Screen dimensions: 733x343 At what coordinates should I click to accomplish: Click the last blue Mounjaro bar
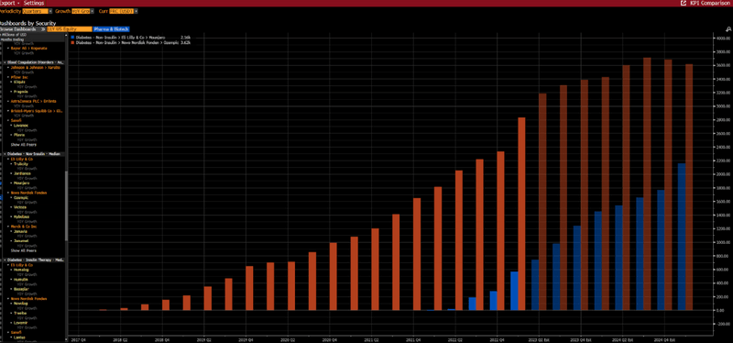(682, 237)
